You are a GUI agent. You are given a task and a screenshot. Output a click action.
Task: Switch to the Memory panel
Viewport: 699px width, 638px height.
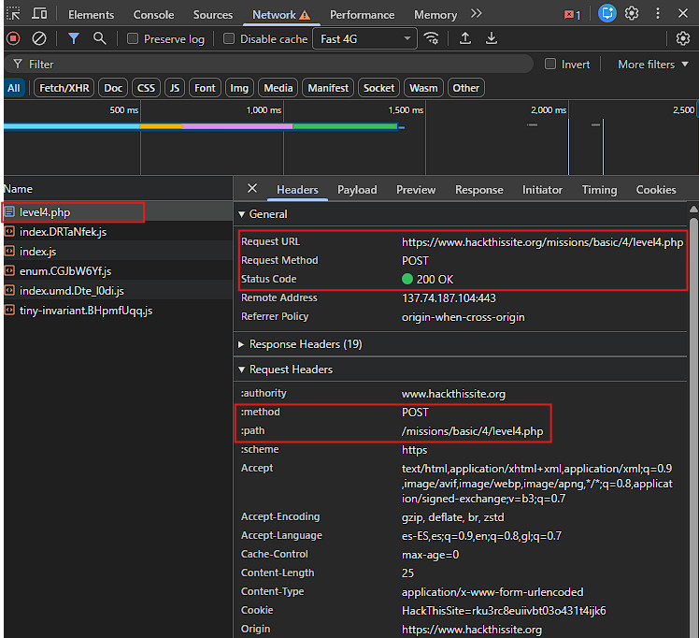coord(435,15)
